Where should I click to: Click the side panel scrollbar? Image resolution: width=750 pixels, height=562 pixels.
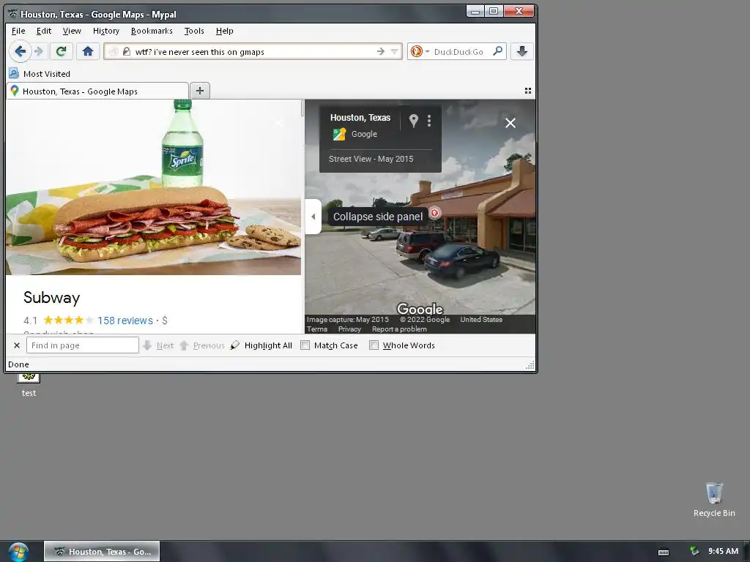tap(302, 108)
